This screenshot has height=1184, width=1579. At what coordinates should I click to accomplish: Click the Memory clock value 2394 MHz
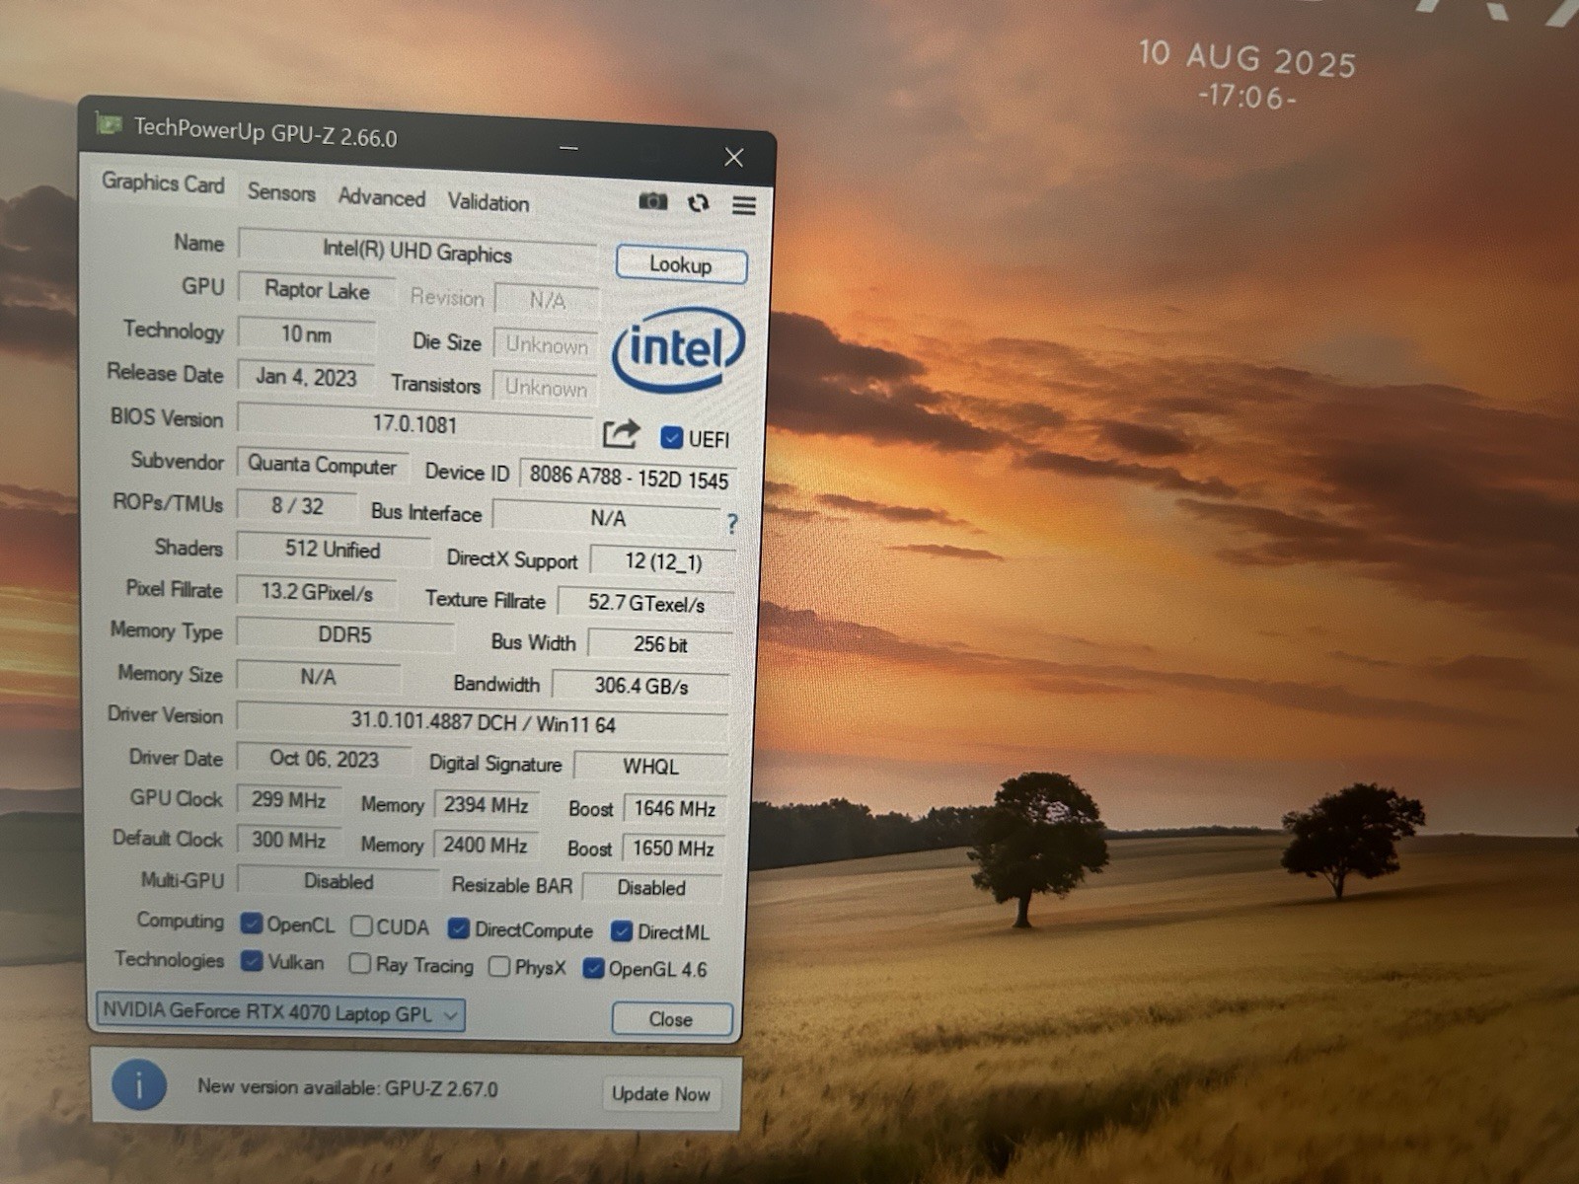click(x=486, y=805)
